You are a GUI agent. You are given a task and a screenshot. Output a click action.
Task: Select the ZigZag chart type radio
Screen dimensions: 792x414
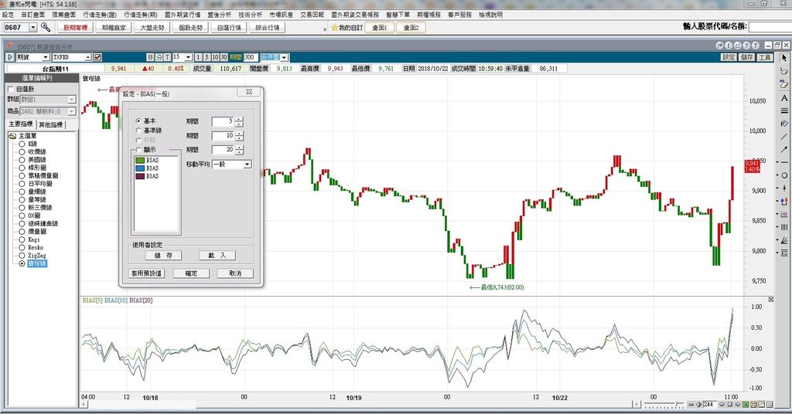coord(22,256)
